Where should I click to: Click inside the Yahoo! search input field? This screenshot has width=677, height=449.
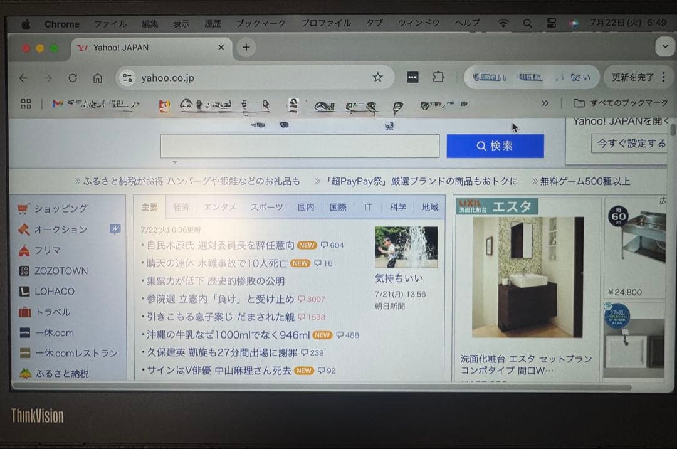(299, 146)
